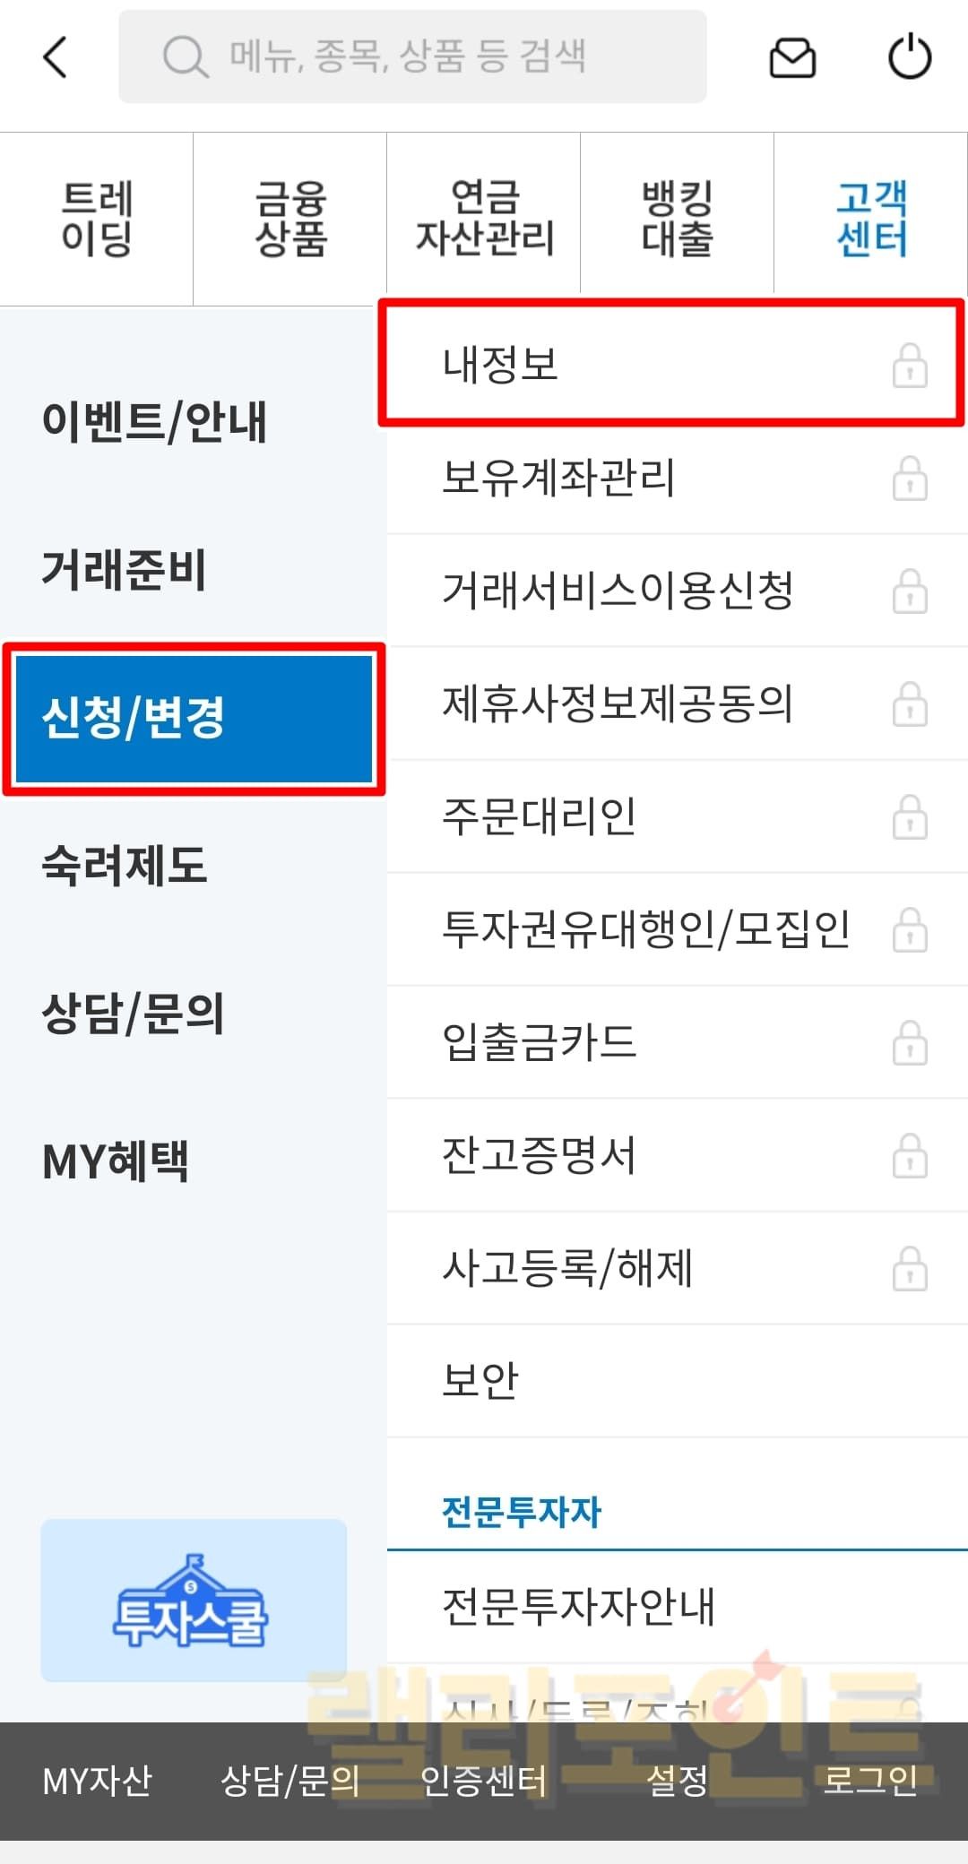Select 이벤트/안내 in the side menu
Screen dimensions: 968x1864
(155, 421)
